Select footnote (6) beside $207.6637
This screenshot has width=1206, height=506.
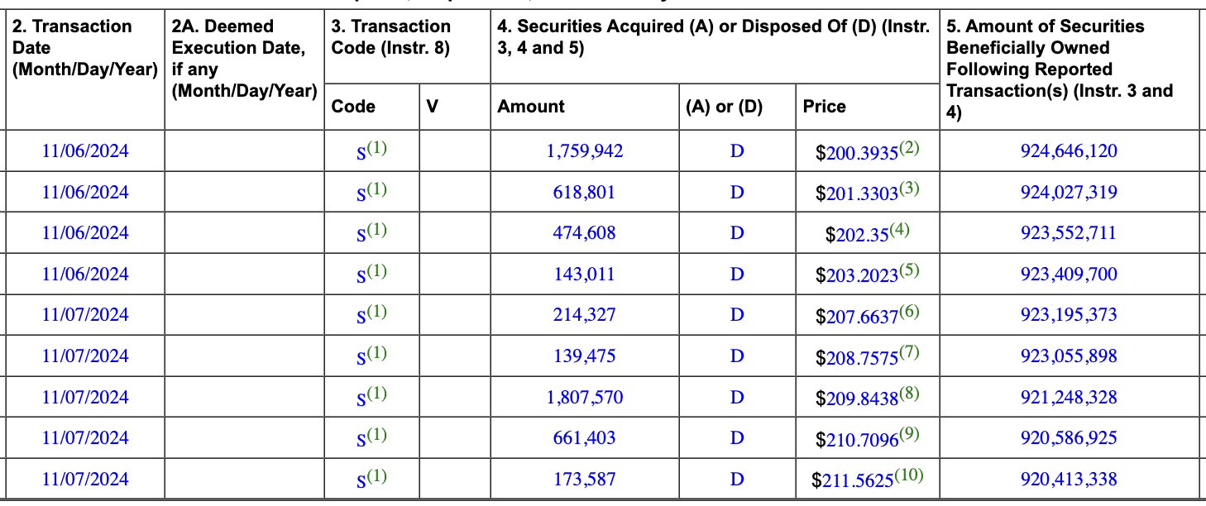909,312
